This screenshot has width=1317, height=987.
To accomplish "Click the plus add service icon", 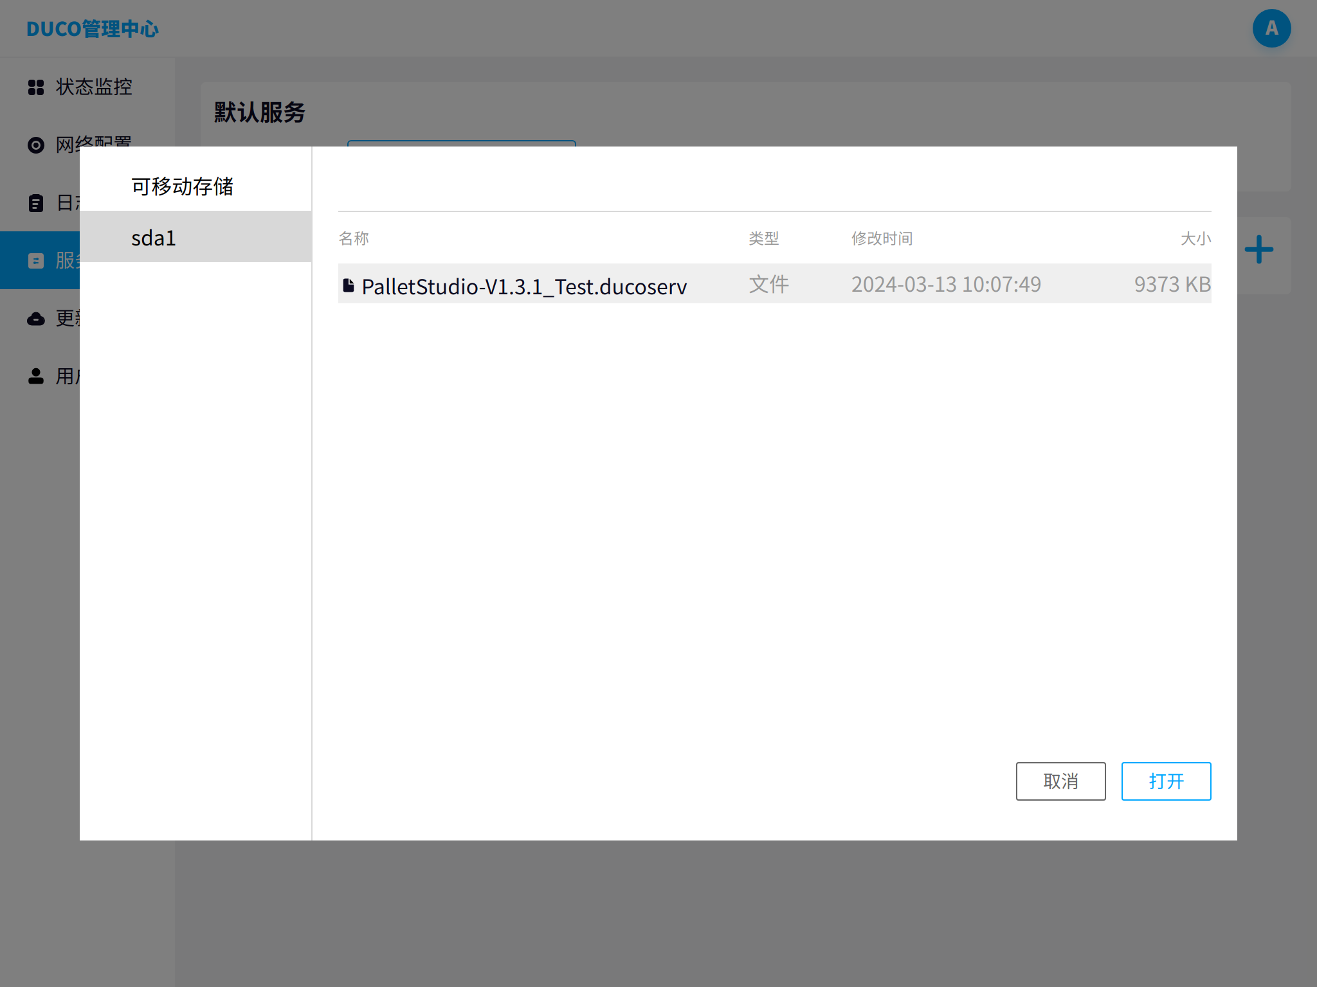I will [x=1258, y=250].
